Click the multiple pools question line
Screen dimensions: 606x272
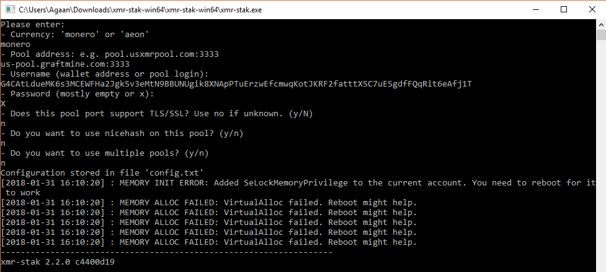(x=105, y=153)
